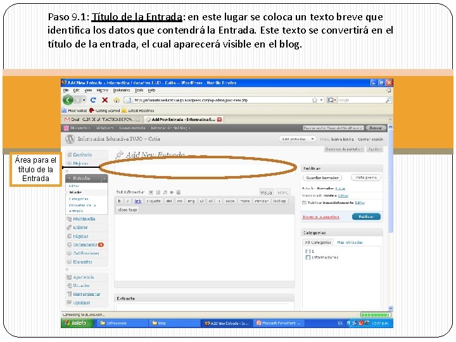Open the blog folder in the taskbar
The height and width of the screenshot is (342, 456).
coord(174,323)
